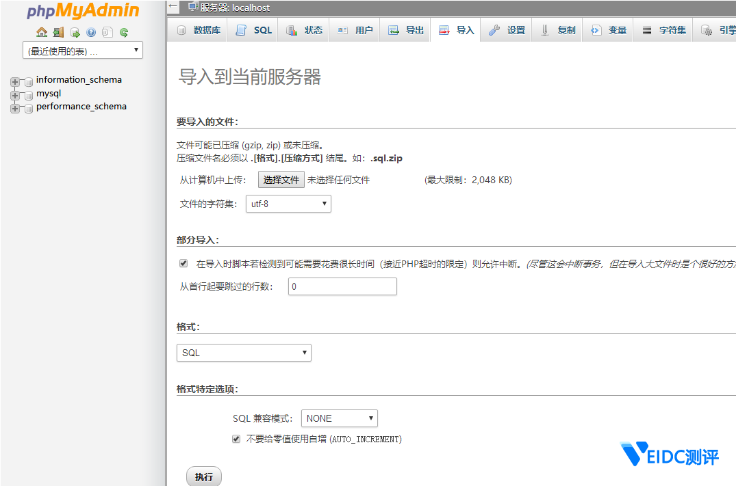Click the rows-to-skip number input field
Image resolution: width=736 pixels, height=486 pixels.
pos(342,286)
